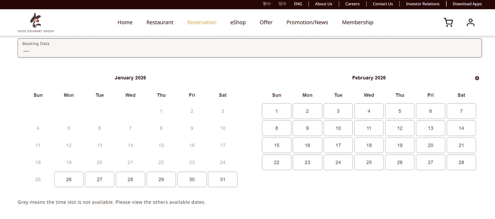Open the Download Apps link
Image resolution: width=495 pixels, height=219 pixels.
467,4
